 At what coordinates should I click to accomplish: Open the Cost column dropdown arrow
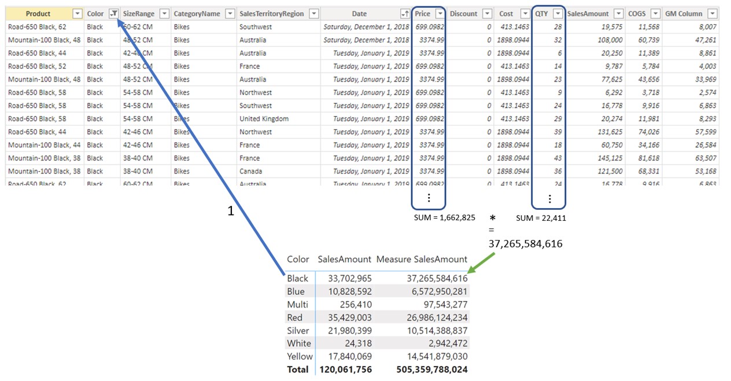coord(525,14)
